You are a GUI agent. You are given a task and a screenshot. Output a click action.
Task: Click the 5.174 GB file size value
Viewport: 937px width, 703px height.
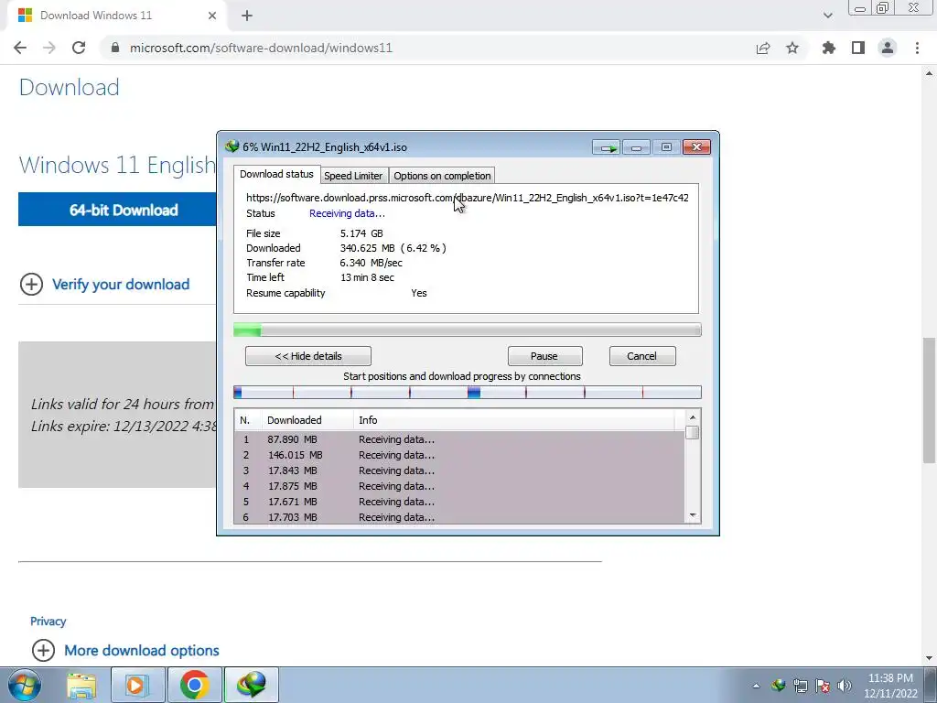tap(361, 233)
